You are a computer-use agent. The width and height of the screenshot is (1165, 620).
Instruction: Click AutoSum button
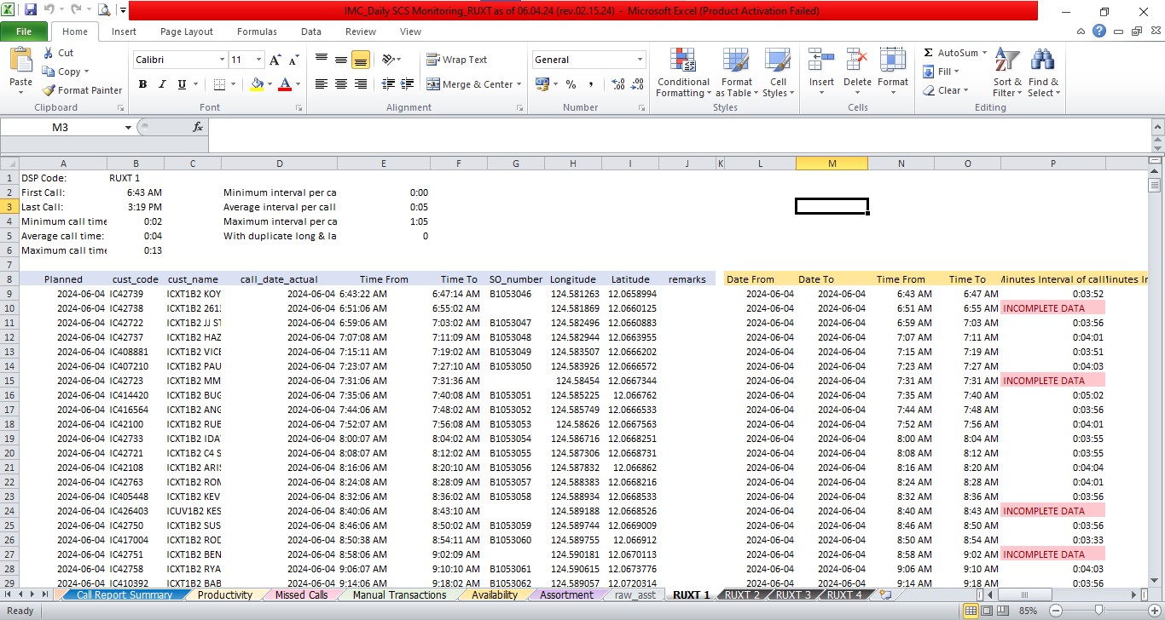tap(950, 53)
